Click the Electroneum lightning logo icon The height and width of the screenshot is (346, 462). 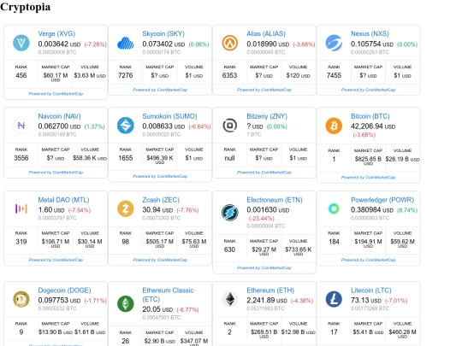click(230, 213)
